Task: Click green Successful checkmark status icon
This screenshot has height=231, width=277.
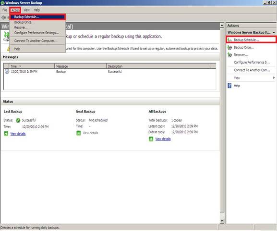Action: tap(18, 120)
